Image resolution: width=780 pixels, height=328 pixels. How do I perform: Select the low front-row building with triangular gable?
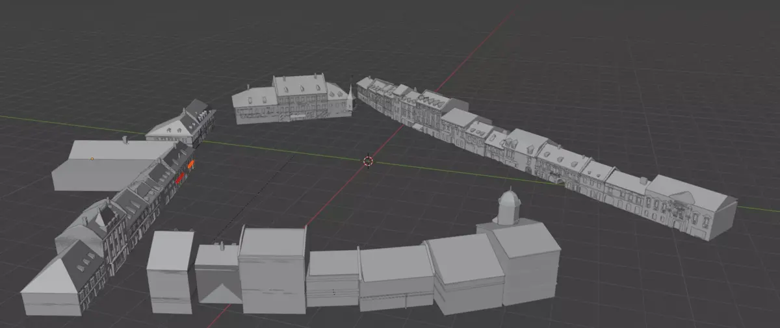tap(218, 273)
